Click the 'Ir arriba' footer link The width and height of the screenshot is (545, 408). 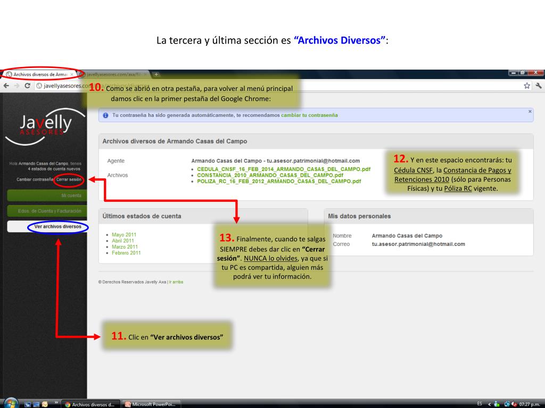(x=176, y=282)
